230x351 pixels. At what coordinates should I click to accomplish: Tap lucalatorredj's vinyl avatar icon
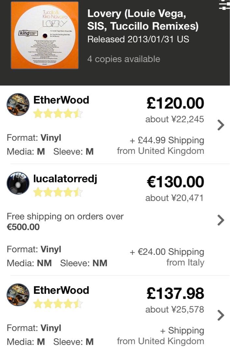[18, 184]
